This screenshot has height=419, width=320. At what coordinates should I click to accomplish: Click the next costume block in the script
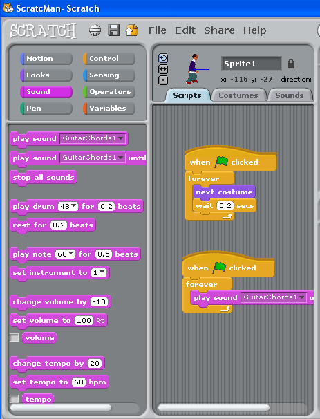click(224, 192)
